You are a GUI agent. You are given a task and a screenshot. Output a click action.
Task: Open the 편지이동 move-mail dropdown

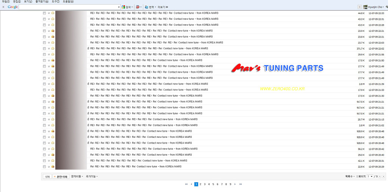(77, 176)
